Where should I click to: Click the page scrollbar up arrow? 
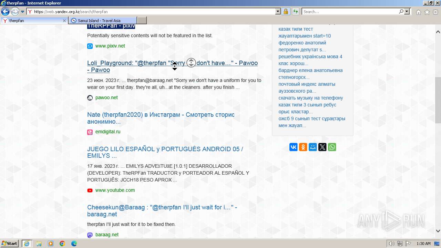pyautogui.click(x=438, y=32)
